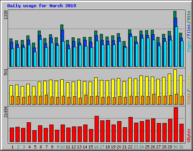The height and width of the screenshot is (151, 193).
Task: Click day label 7 on the axis
Action: click(46, 147)
